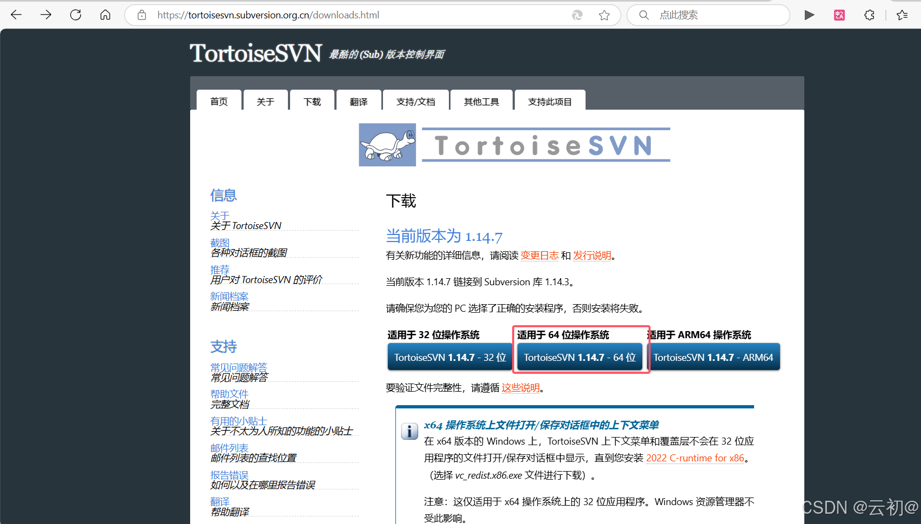Click the 翻译 link in the sidebar
The height and width of the screenshot is (524, 921).
coord(220,501)
